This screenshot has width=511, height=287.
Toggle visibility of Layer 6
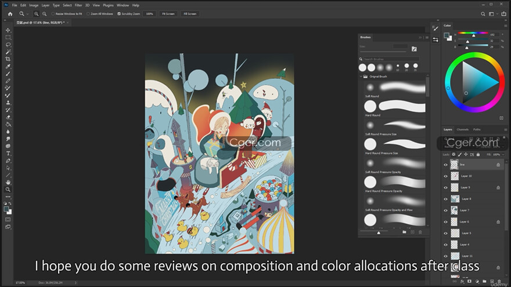click(x=445, y=221)
